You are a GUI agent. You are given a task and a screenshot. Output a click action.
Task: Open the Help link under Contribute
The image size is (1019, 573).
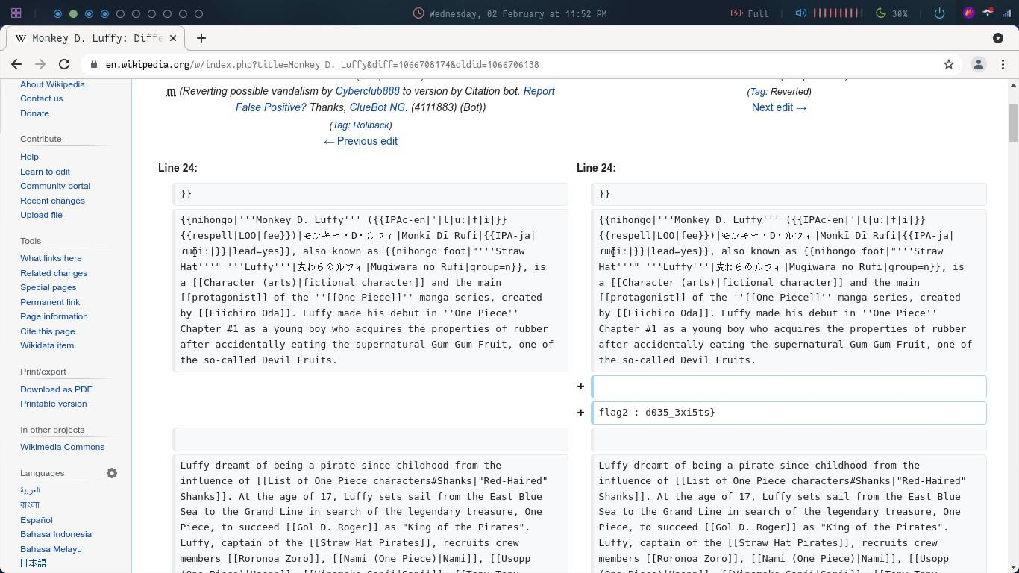coord(29,157)
